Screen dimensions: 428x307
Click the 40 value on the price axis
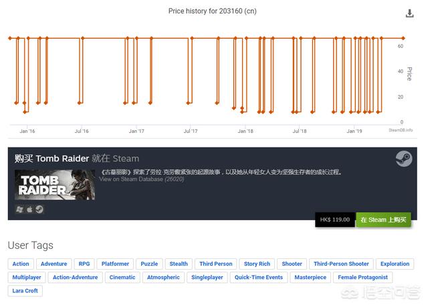coord(401,71)
